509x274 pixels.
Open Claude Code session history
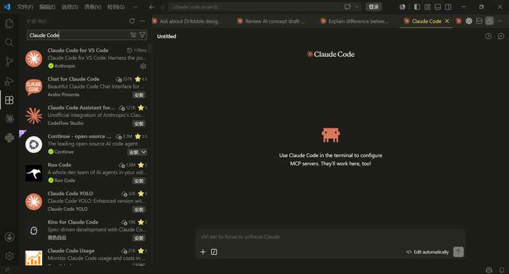pos(488,36)
